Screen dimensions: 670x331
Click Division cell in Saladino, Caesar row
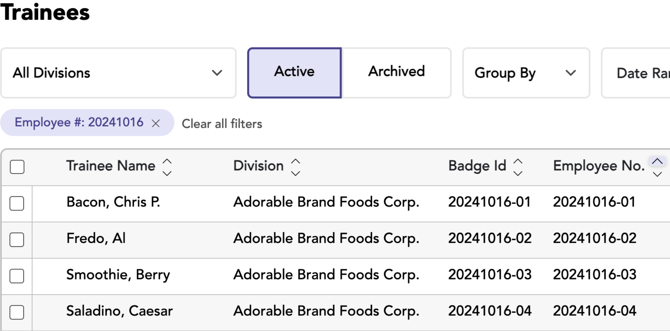[x=326, y=311]
